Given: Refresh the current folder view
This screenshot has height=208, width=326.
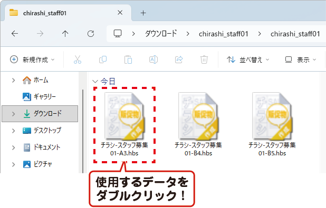Looking at the screenshot, I should (x=91, y=33).
